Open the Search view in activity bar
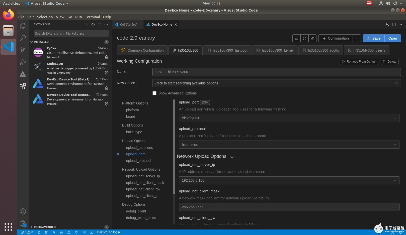This screenshot has width=406, height=235. point(23,38)
